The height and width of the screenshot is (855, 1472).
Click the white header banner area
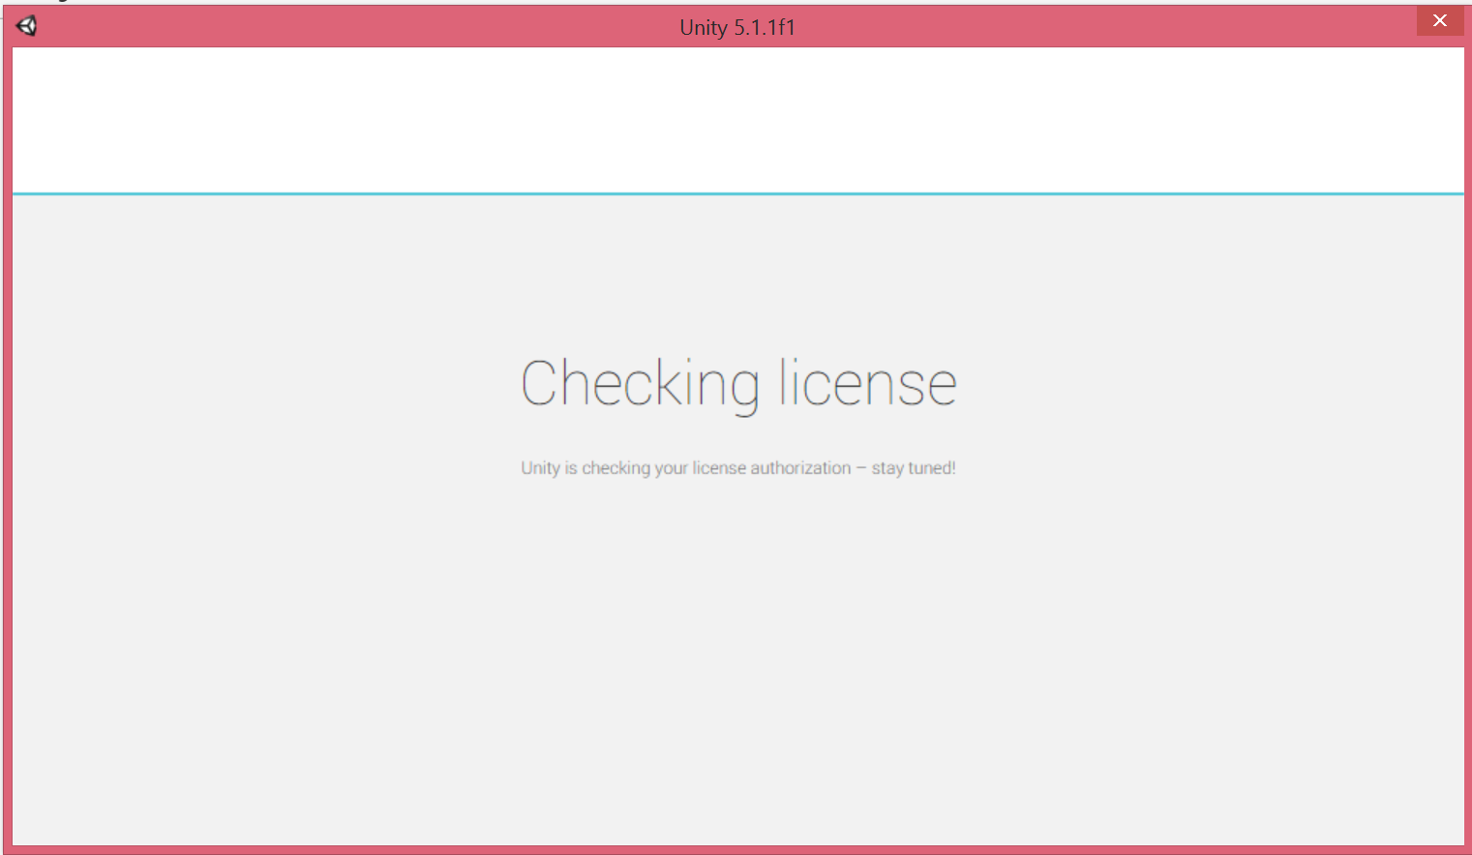tap(737, 120)
